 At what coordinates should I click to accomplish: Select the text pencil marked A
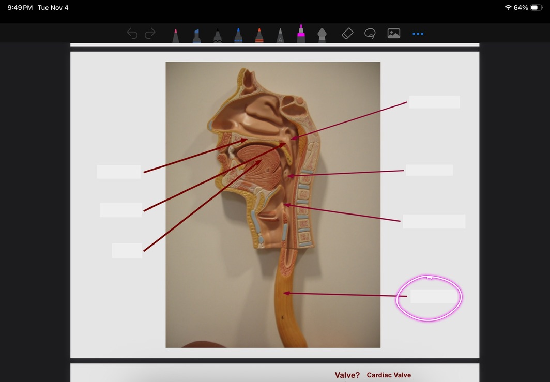point(280,35)
